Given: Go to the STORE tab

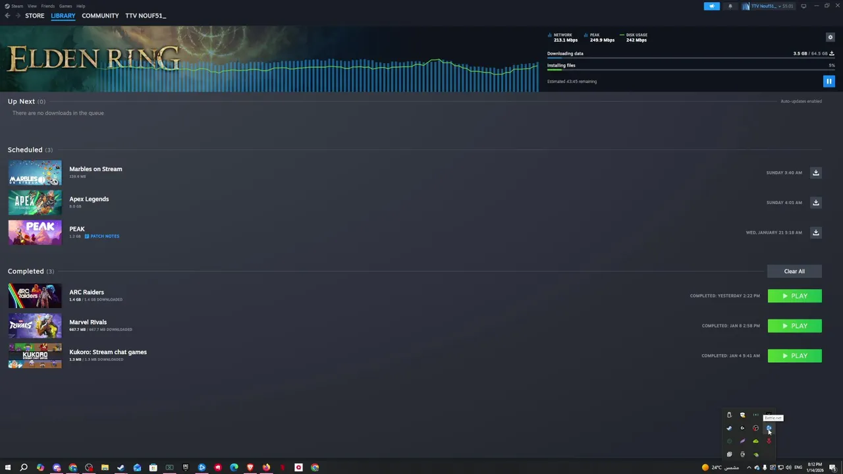Looking at the screenshot, I should tap(35, 16).
